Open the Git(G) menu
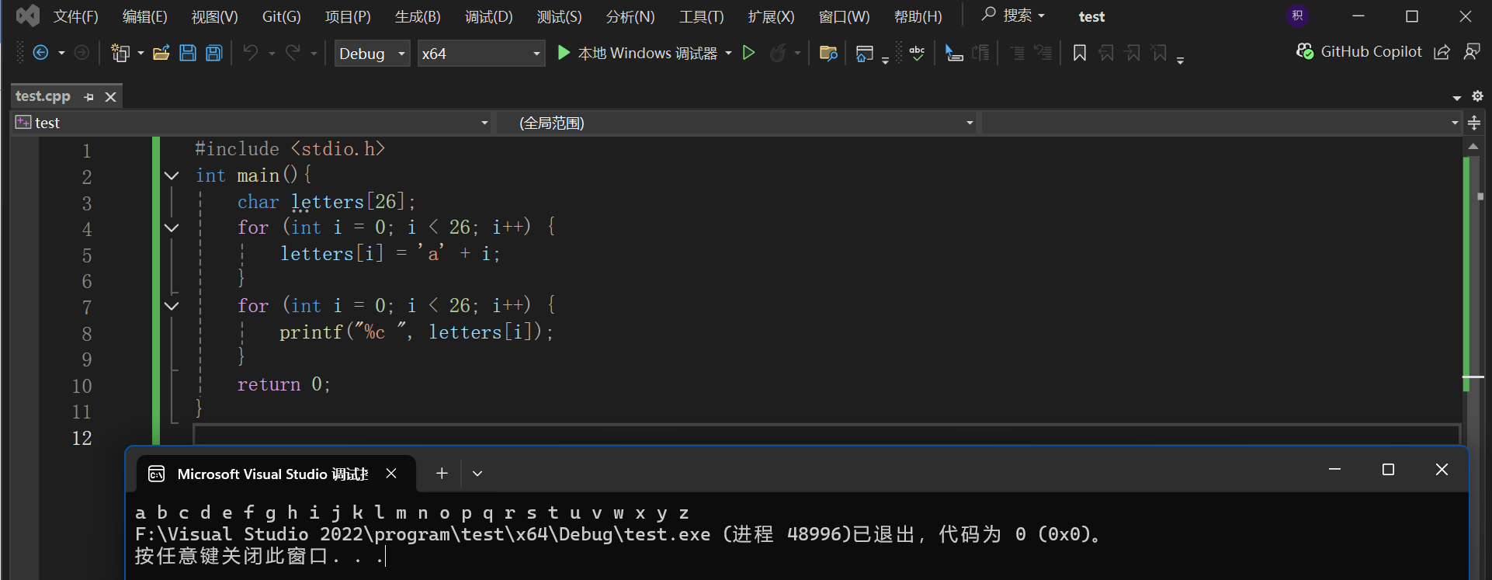The height and width of the screenshot is (580, 1492). [x=281, y=16]
